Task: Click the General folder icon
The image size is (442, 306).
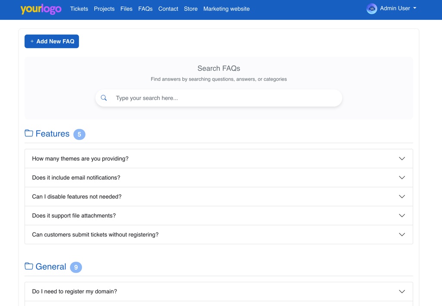Action: [29, 266]
